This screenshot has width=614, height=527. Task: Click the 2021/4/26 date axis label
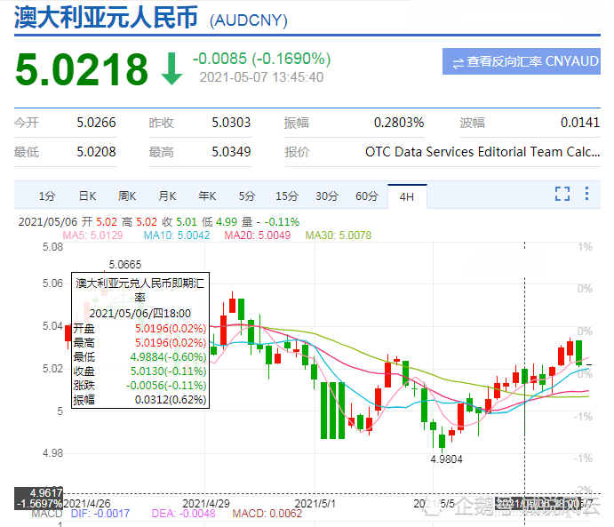87,504
